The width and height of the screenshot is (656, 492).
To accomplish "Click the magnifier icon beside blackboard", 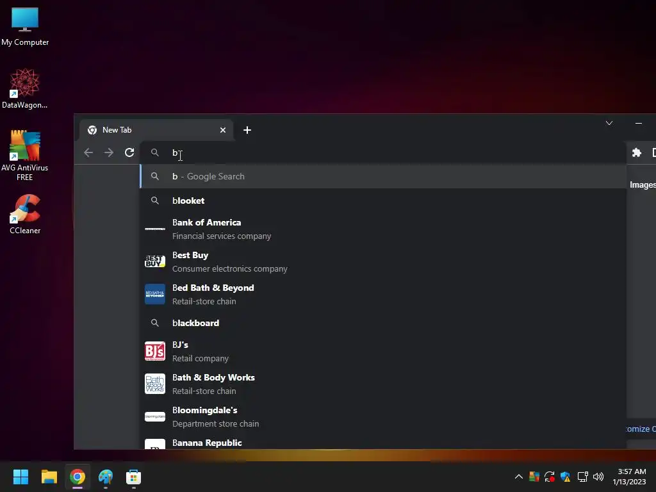I will 155,323.
